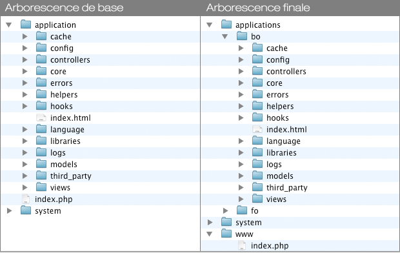Select 'logs' label under bo

274,165
